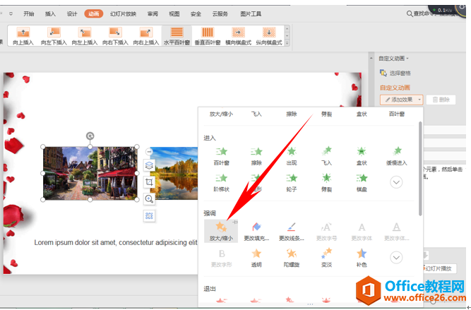Apply the 陀螺旋 emphasis effect
Image resolution: width=471 pixels, height=310 pixels.
click(292, 258)
